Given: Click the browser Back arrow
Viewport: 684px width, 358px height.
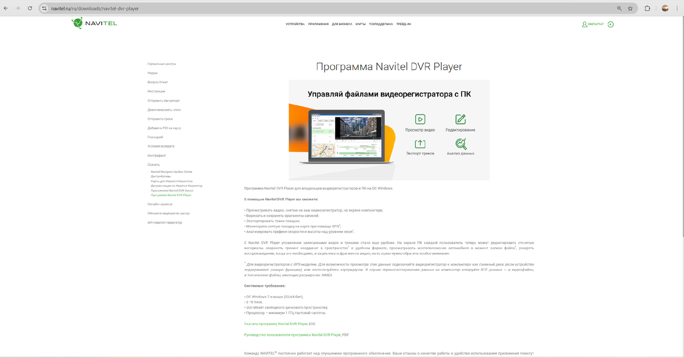Looking at the screenshot, I should click(x=6, y=9).
